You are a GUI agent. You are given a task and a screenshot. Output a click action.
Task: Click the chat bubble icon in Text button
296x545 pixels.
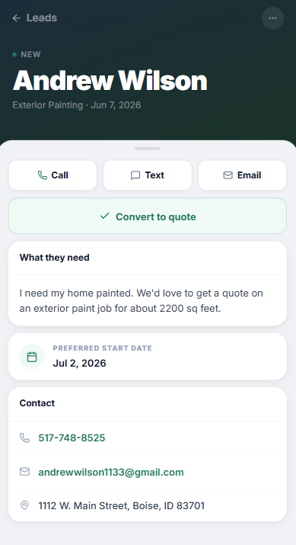tap(135, 175)
